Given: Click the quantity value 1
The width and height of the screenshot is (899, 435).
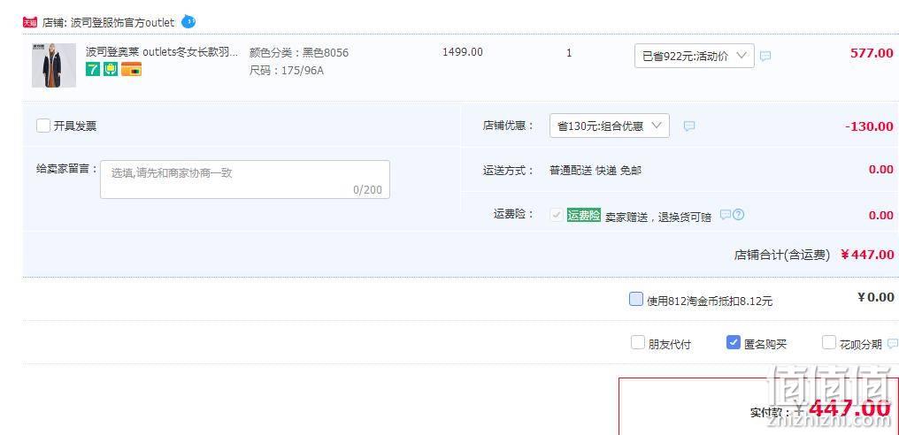Looking at the screenshot, I should (569, 53).
